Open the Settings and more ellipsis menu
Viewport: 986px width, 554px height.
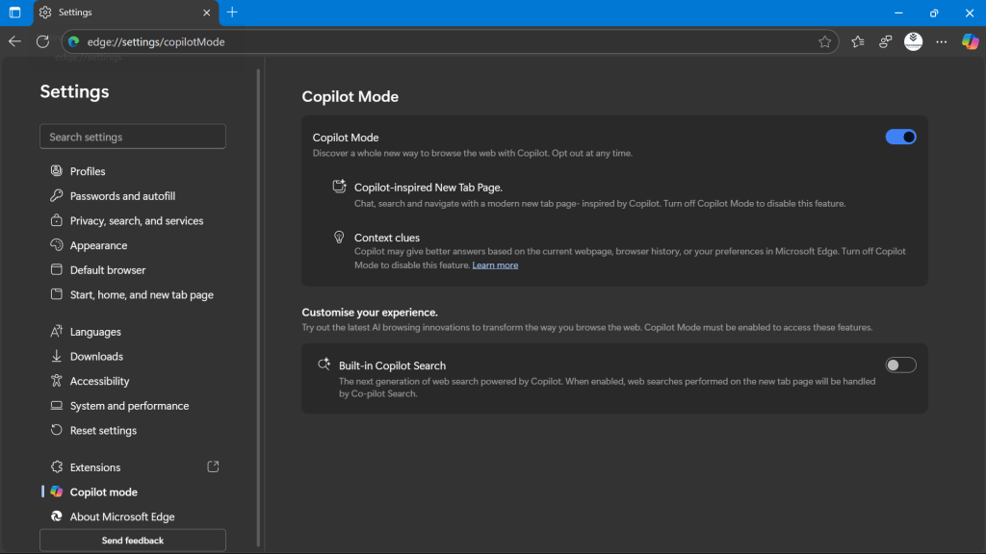point(942,41)
